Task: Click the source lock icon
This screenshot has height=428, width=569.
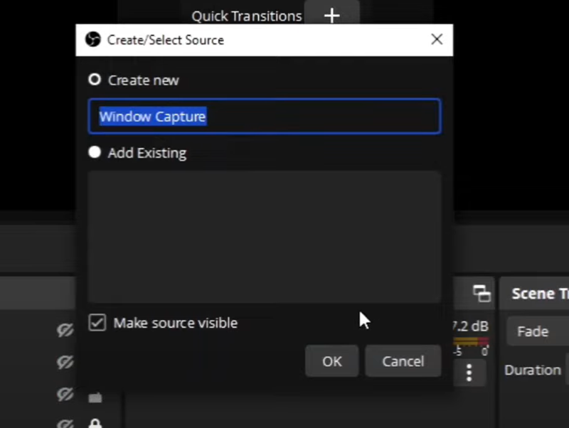Action: (95, 424)
